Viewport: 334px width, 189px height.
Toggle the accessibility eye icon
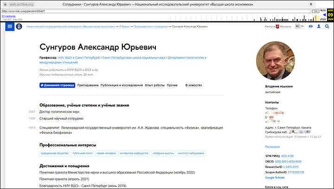pyautogui.click(x=310, y=26)
